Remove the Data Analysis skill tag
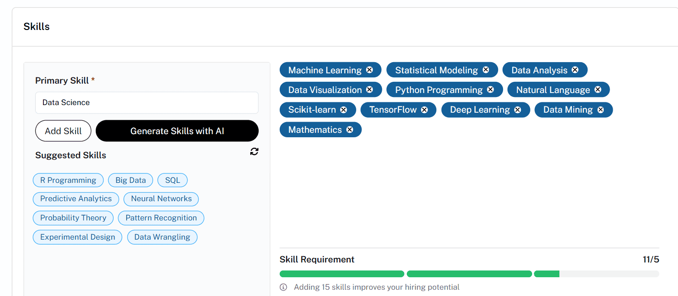The height and width of the screenshot is (296, 678). [575, 70]
